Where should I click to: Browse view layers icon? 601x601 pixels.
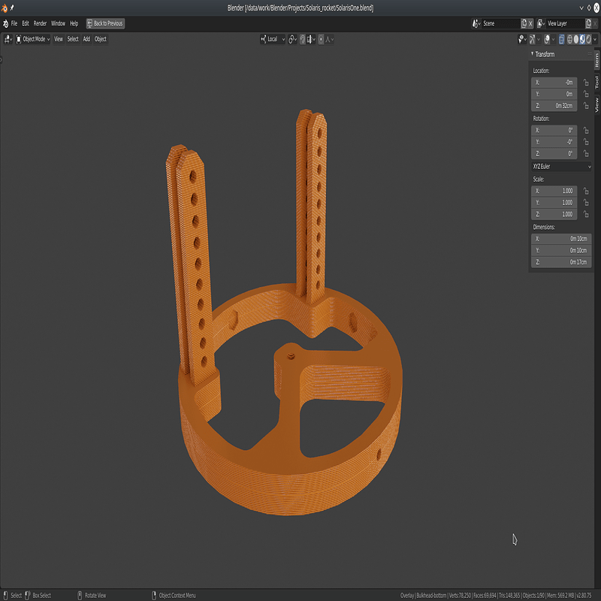541,24
